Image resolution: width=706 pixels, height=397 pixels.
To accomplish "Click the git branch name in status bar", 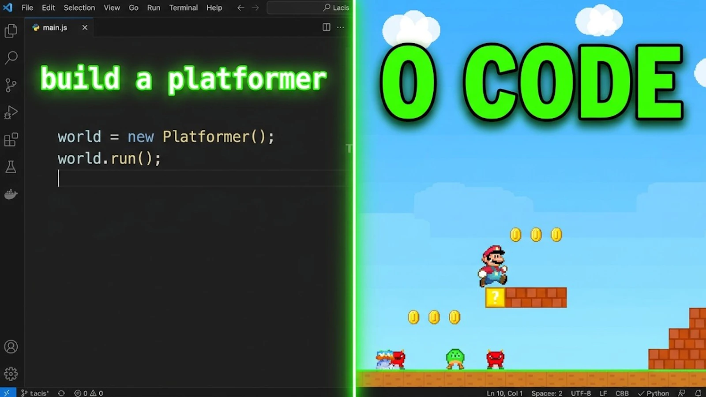I will (35, 393).
